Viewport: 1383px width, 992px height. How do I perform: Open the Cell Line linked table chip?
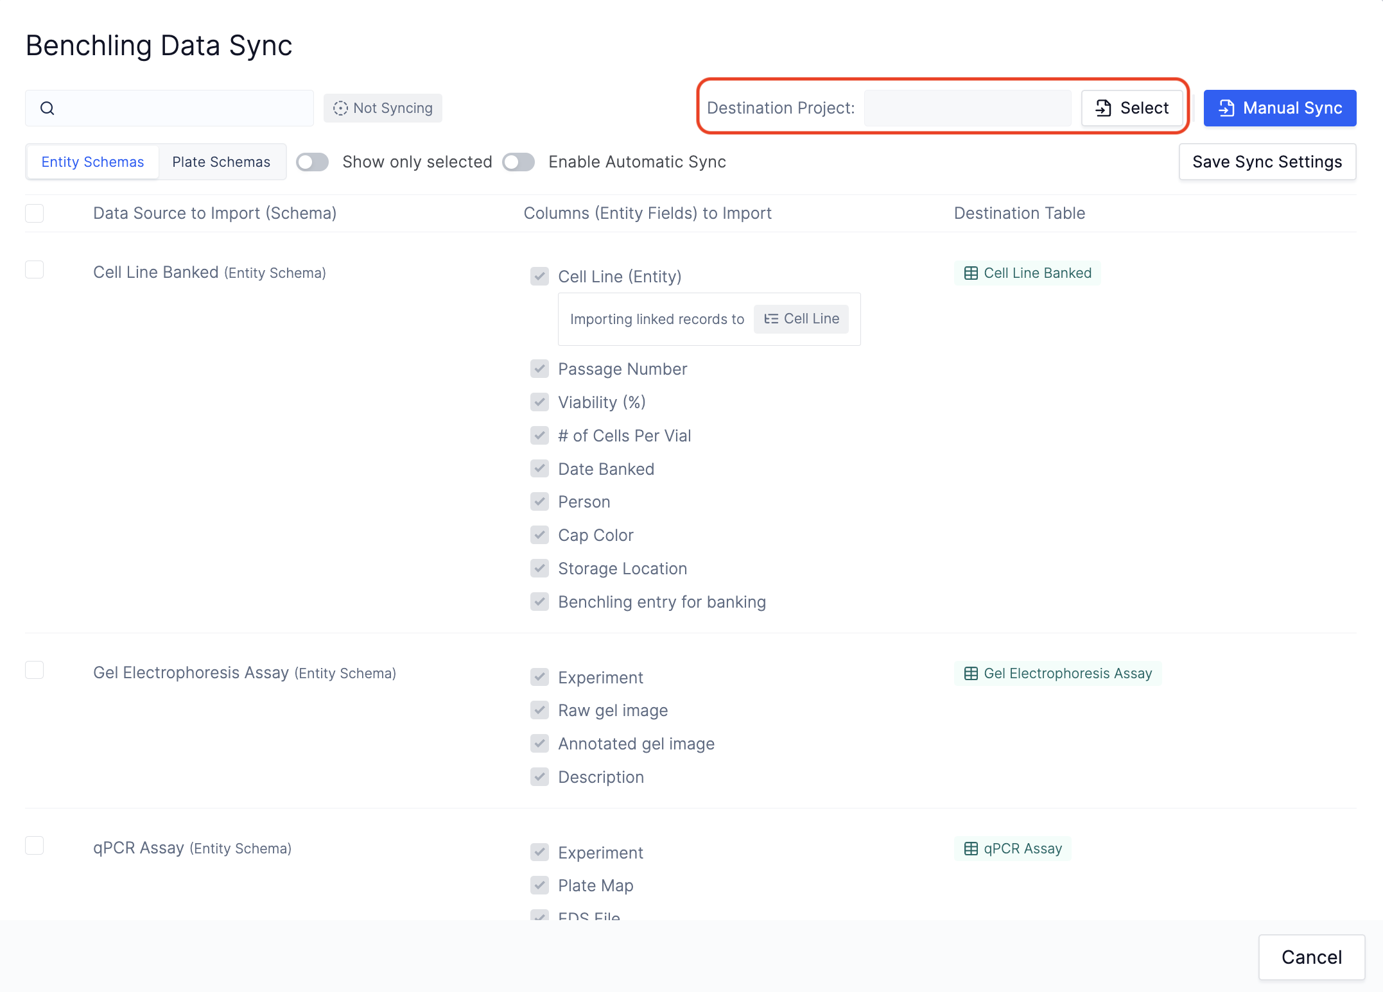[801, 319]
